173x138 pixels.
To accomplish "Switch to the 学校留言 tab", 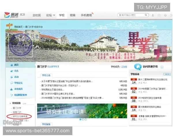I will (x=46, y=124).
